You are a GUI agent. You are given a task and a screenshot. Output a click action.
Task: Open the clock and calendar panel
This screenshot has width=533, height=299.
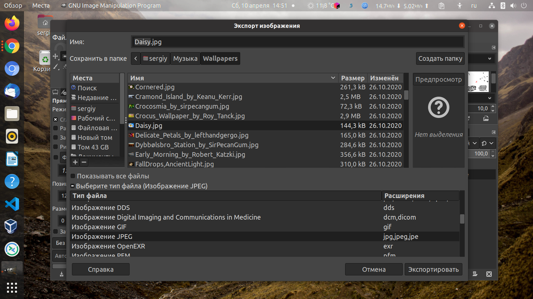point(259,6)
